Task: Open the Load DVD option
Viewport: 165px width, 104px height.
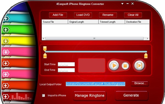Action: tap(83, 15)
